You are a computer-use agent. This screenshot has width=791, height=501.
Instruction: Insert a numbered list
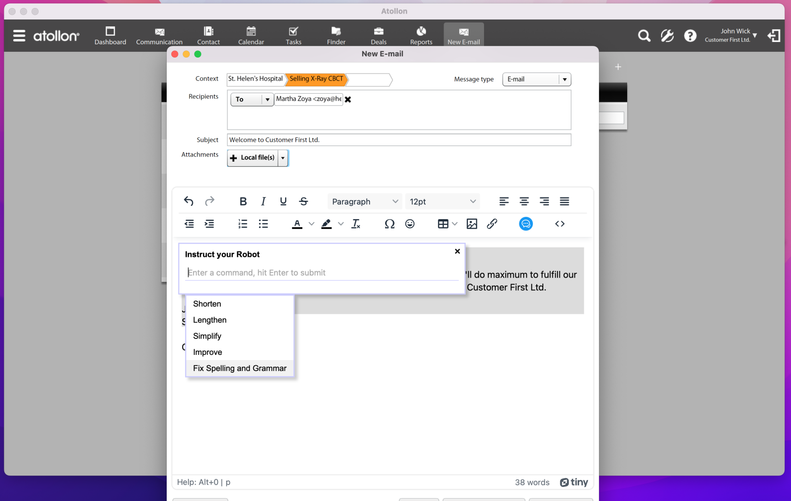243,224
